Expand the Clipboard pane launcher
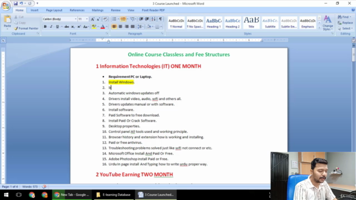356x200 pixels. click(38, 33)
